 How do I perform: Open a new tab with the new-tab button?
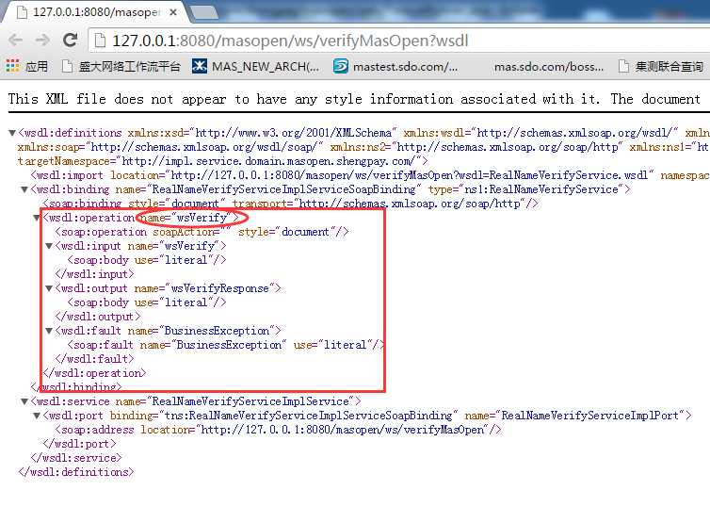tap(202, 13)
